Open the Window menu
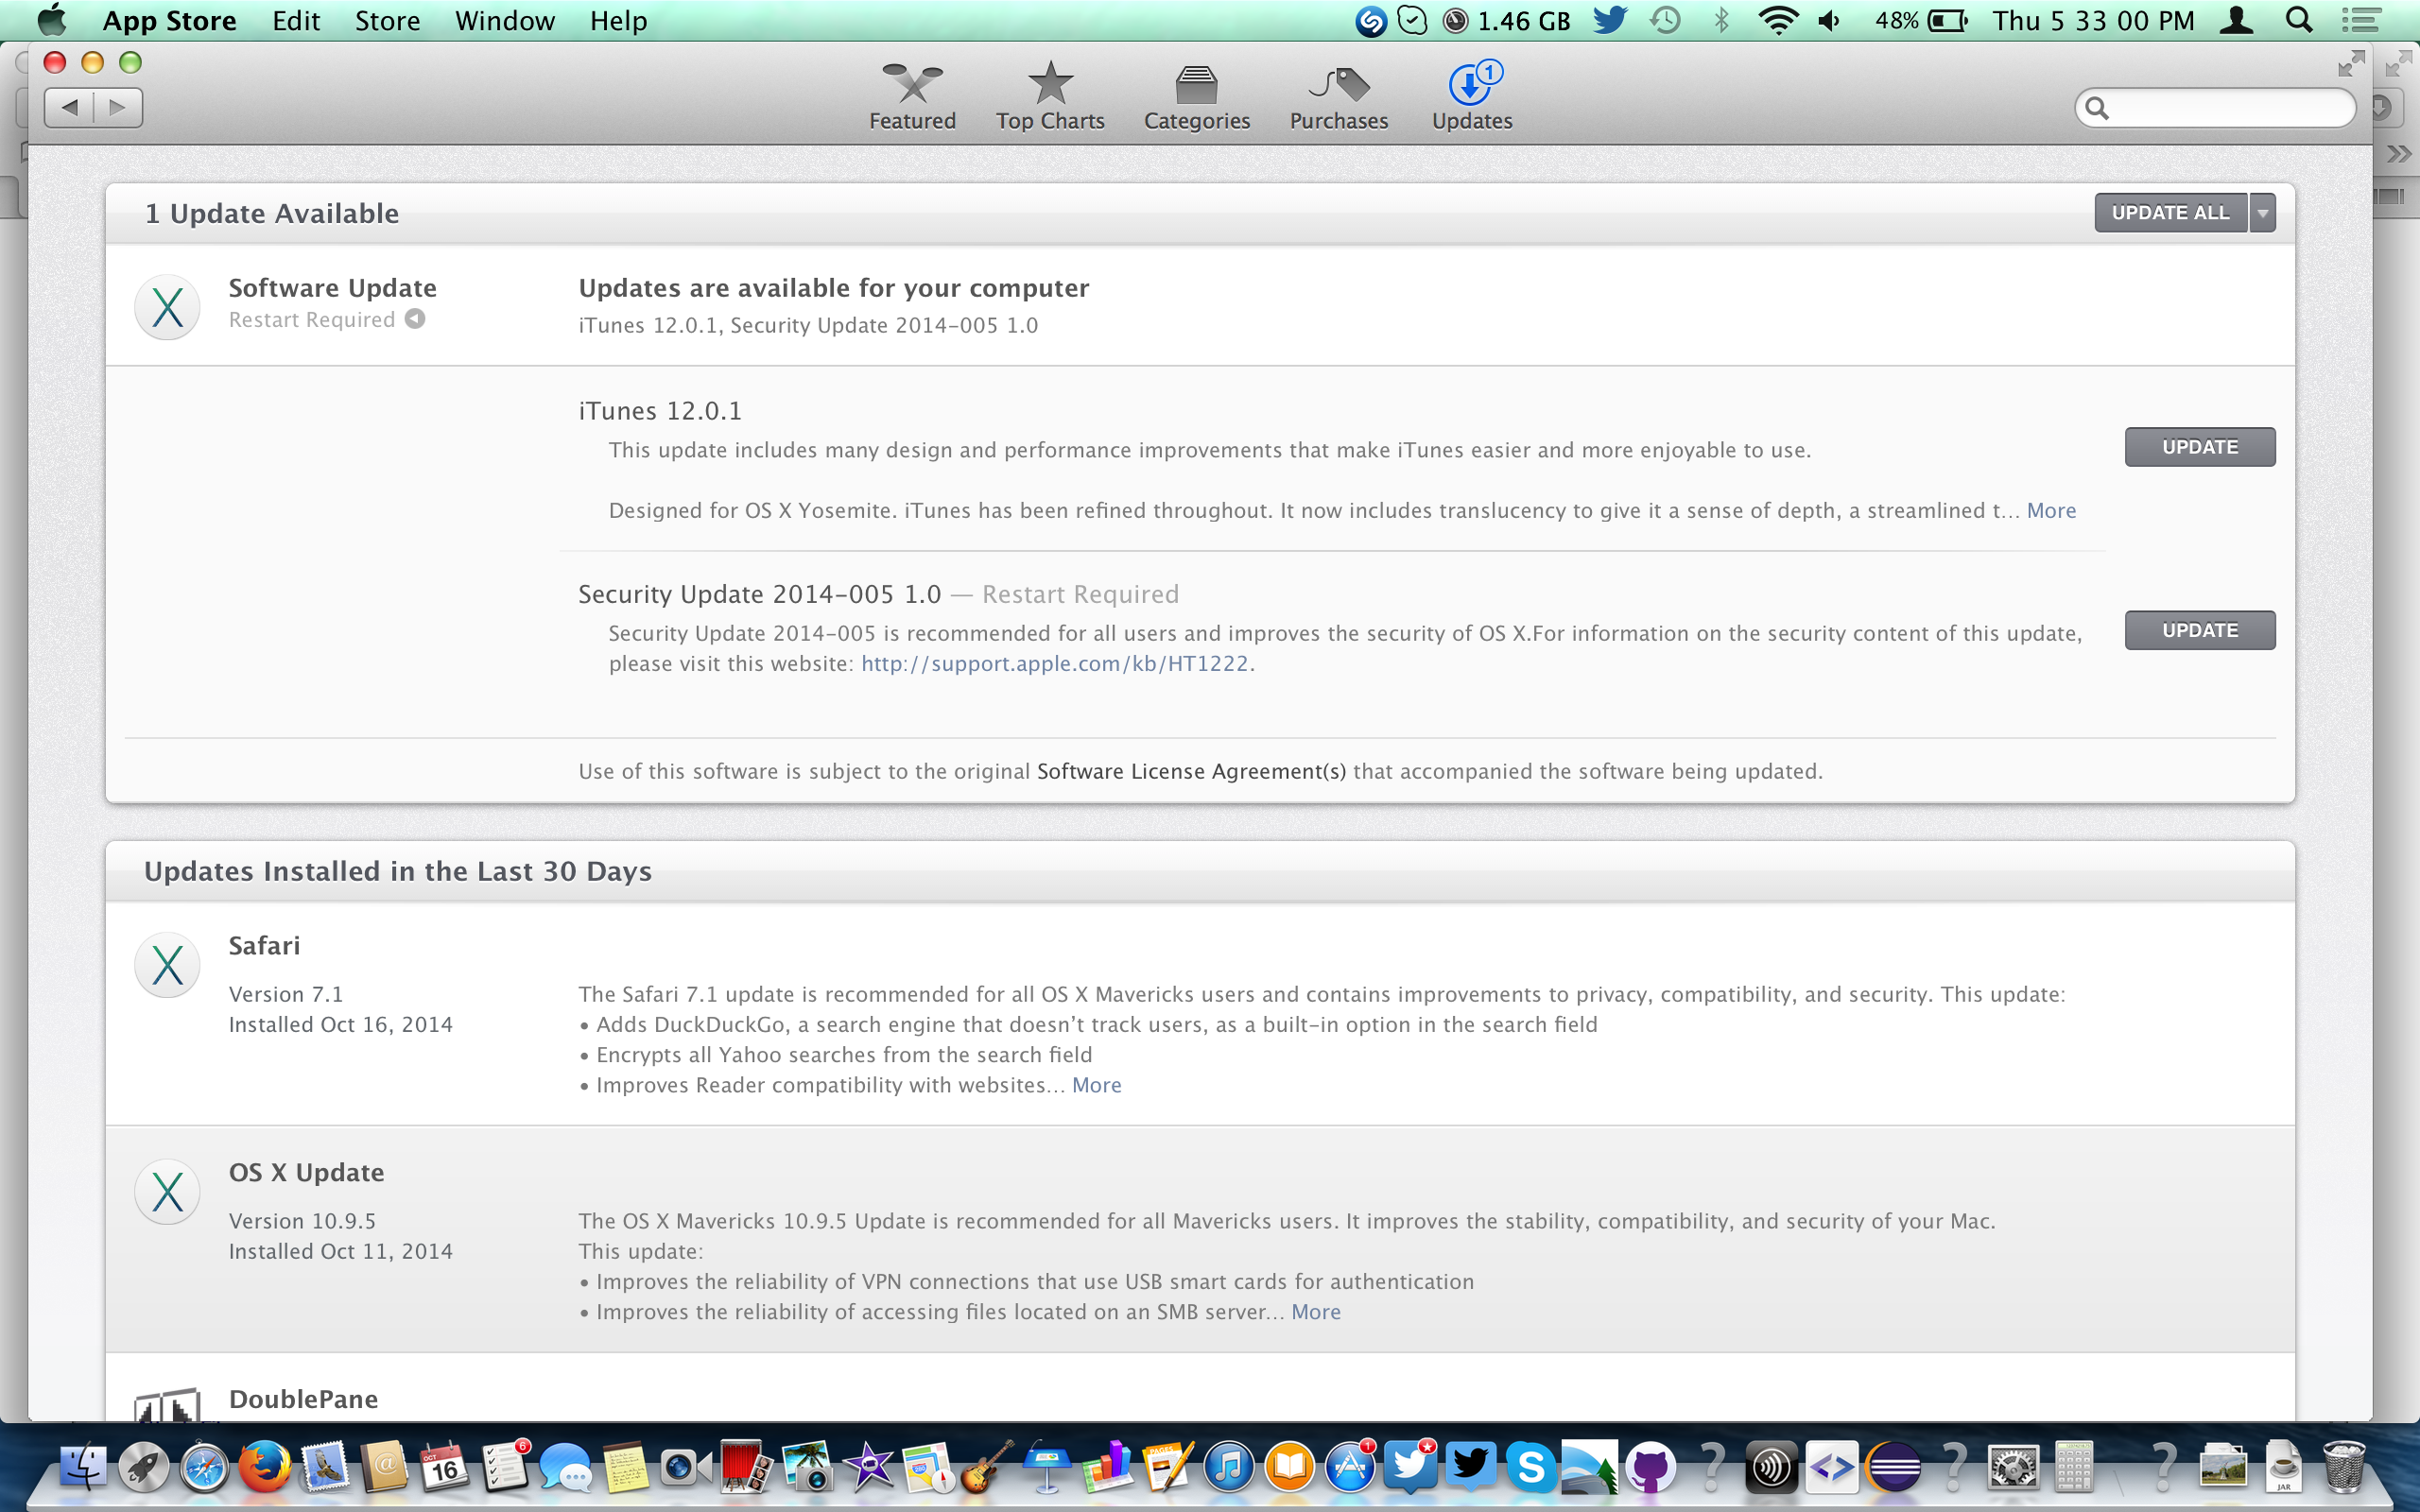This screenshot has width=2420, height=1512. click(x=504, y=20)
